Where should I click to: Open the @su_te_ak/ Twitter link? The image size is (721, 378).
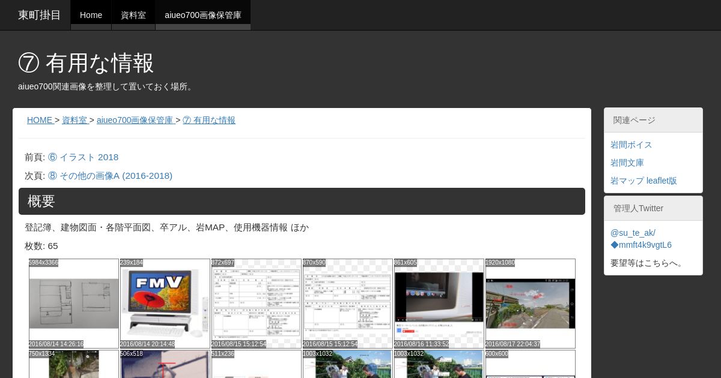click(x=633, y=233)
